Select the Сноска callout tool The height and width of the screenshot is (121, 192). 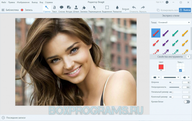click(61, 9)
